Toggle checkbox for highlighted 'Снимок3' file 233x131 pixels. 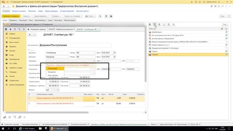click(x=226, y=55)
